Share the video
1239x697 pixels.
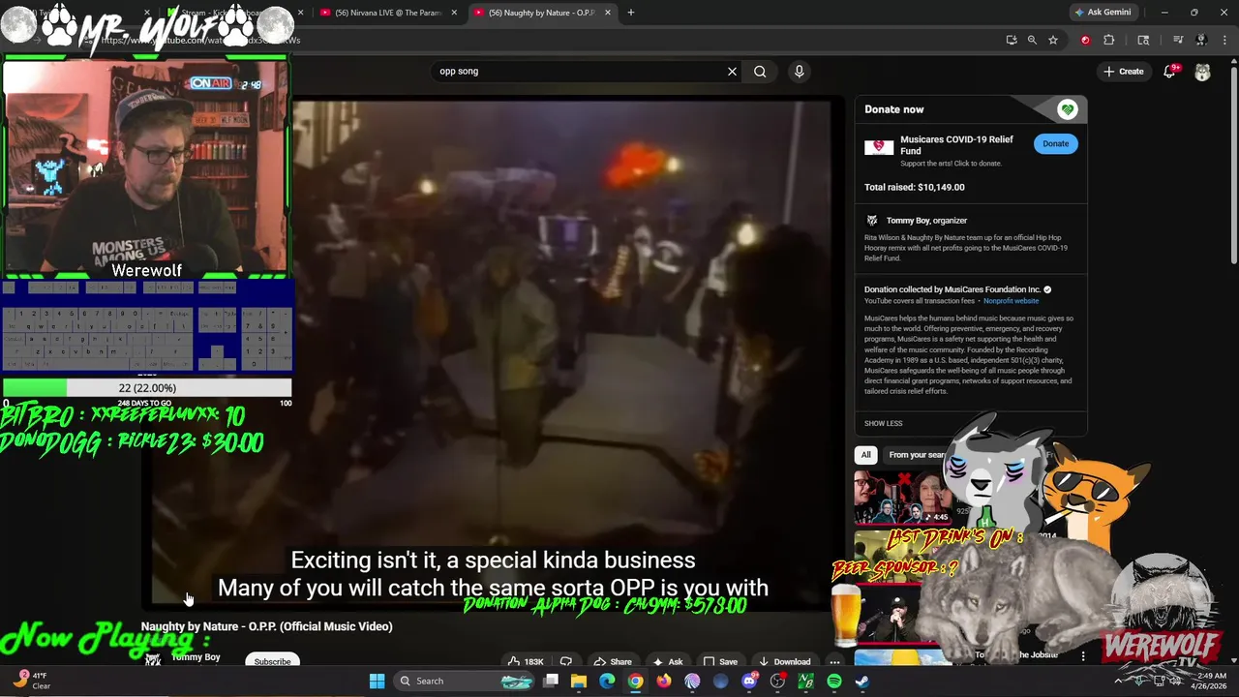click(613, 662)
